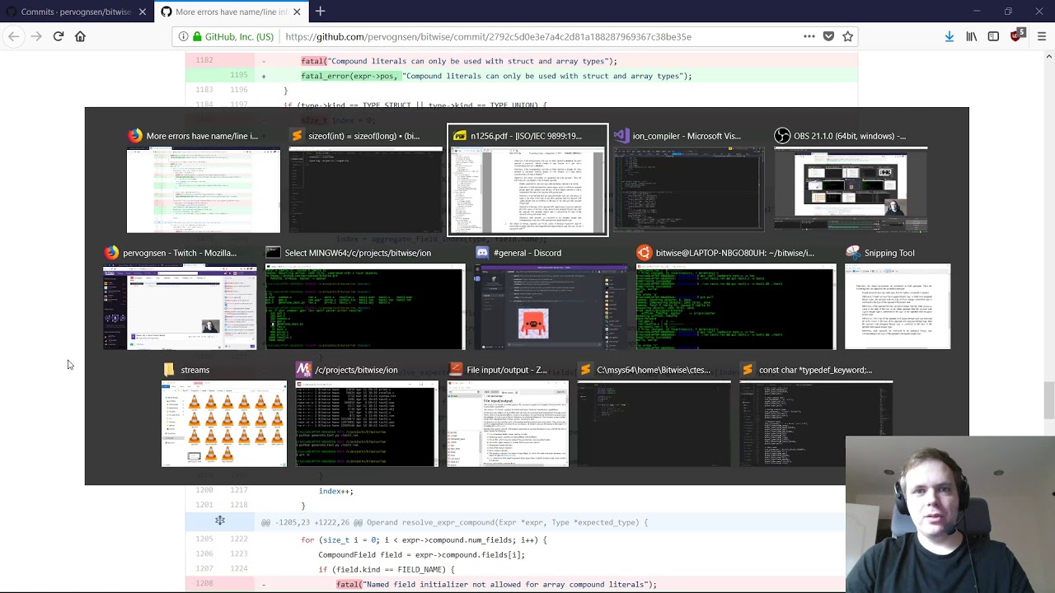Image resolution: width=1055 pixels, height=593 pixels.
Task: Toggle the Firefox sidebar button
Action: tap(994, 36)
